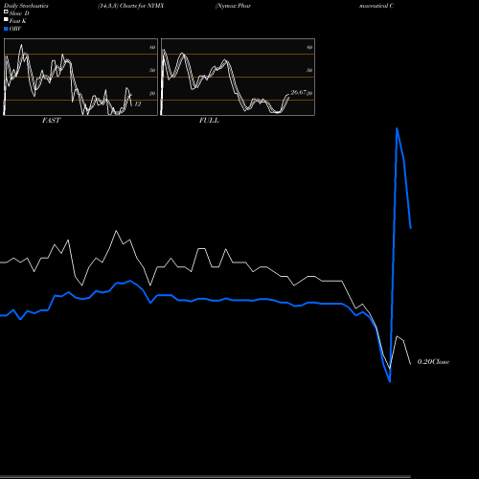Click the 'FAST' chart caption
The image size is (479, 479).
pos(51,121)
